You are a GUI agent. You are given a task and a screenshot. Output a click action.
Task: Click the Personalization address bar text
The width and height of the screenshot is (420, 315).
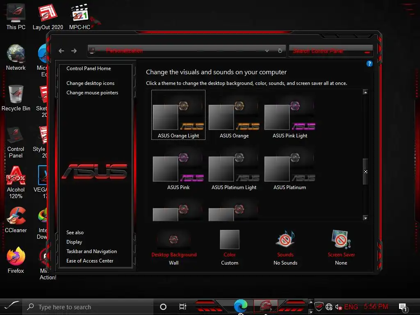click(x=124, y=50)
